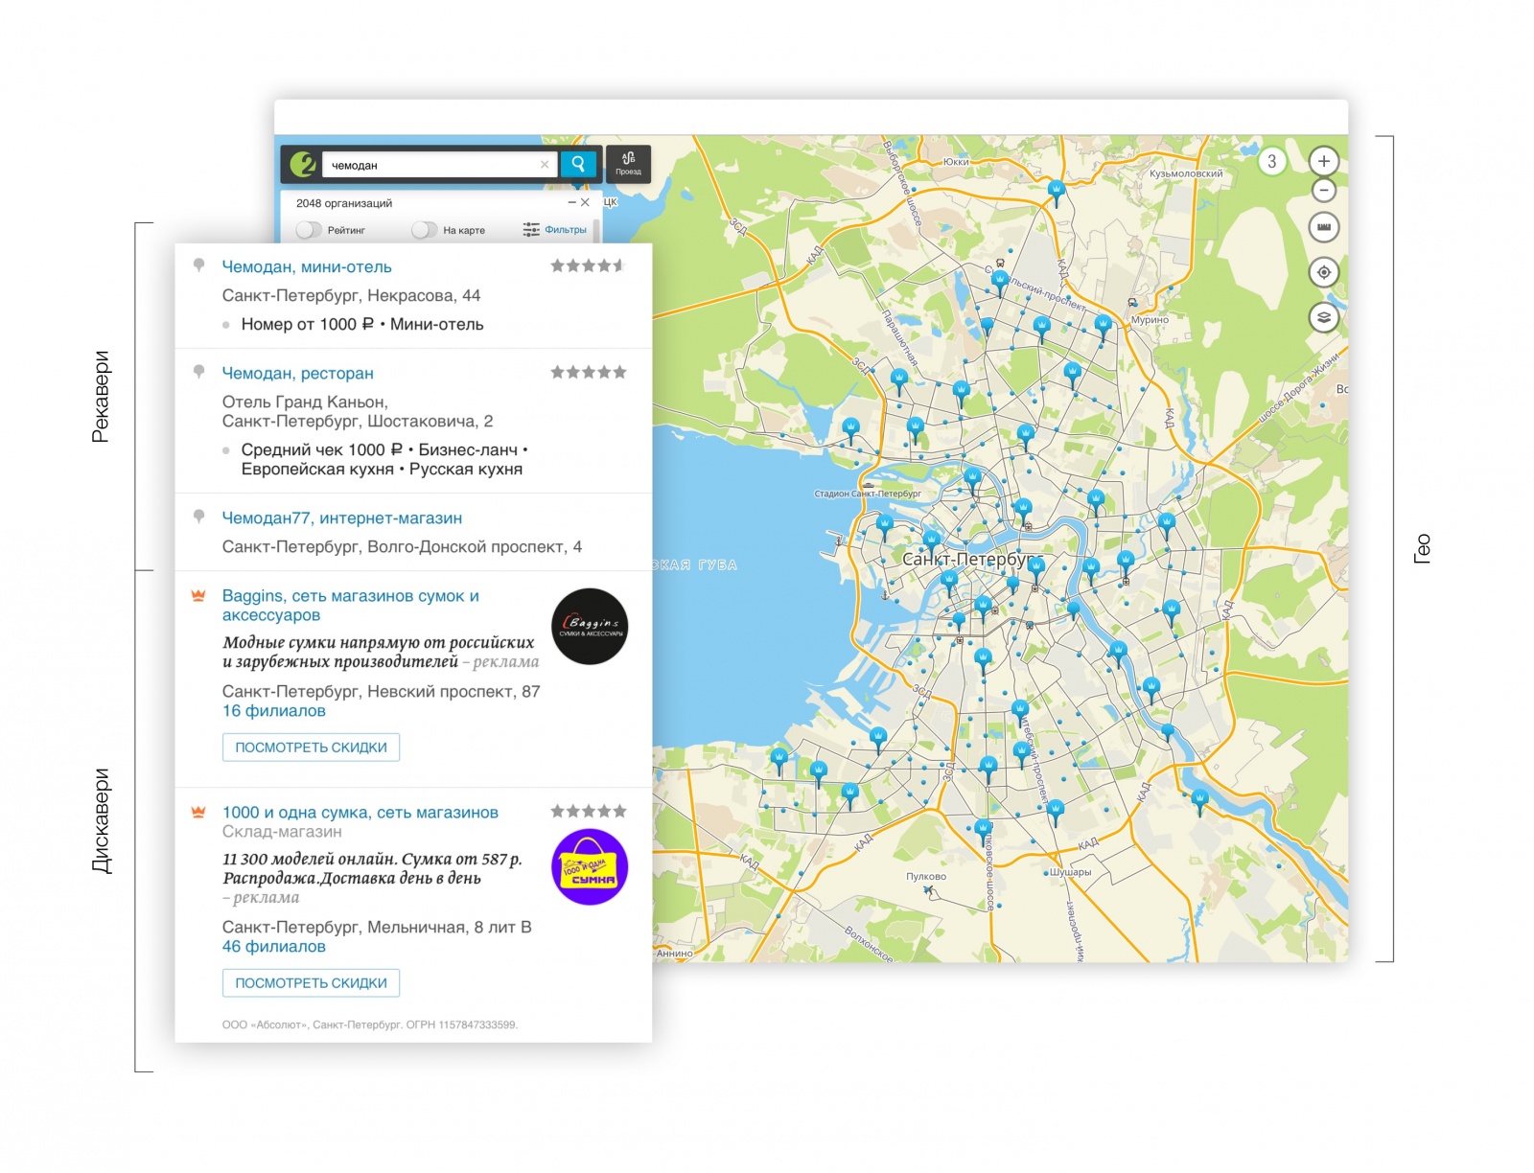Click the Стадион Санкт-Петербург map label
1534x1173 pixels.
click(x=868, y=494)
